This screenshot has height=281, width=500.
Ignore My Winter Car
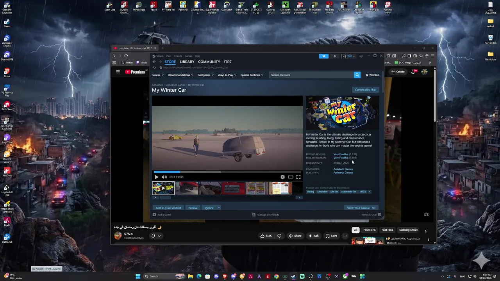[x=209, y=208]
